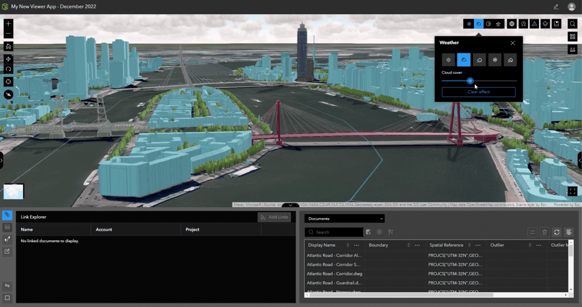
Task: Open the Link Explorer chain icon
Action: [x=6, y=214]
